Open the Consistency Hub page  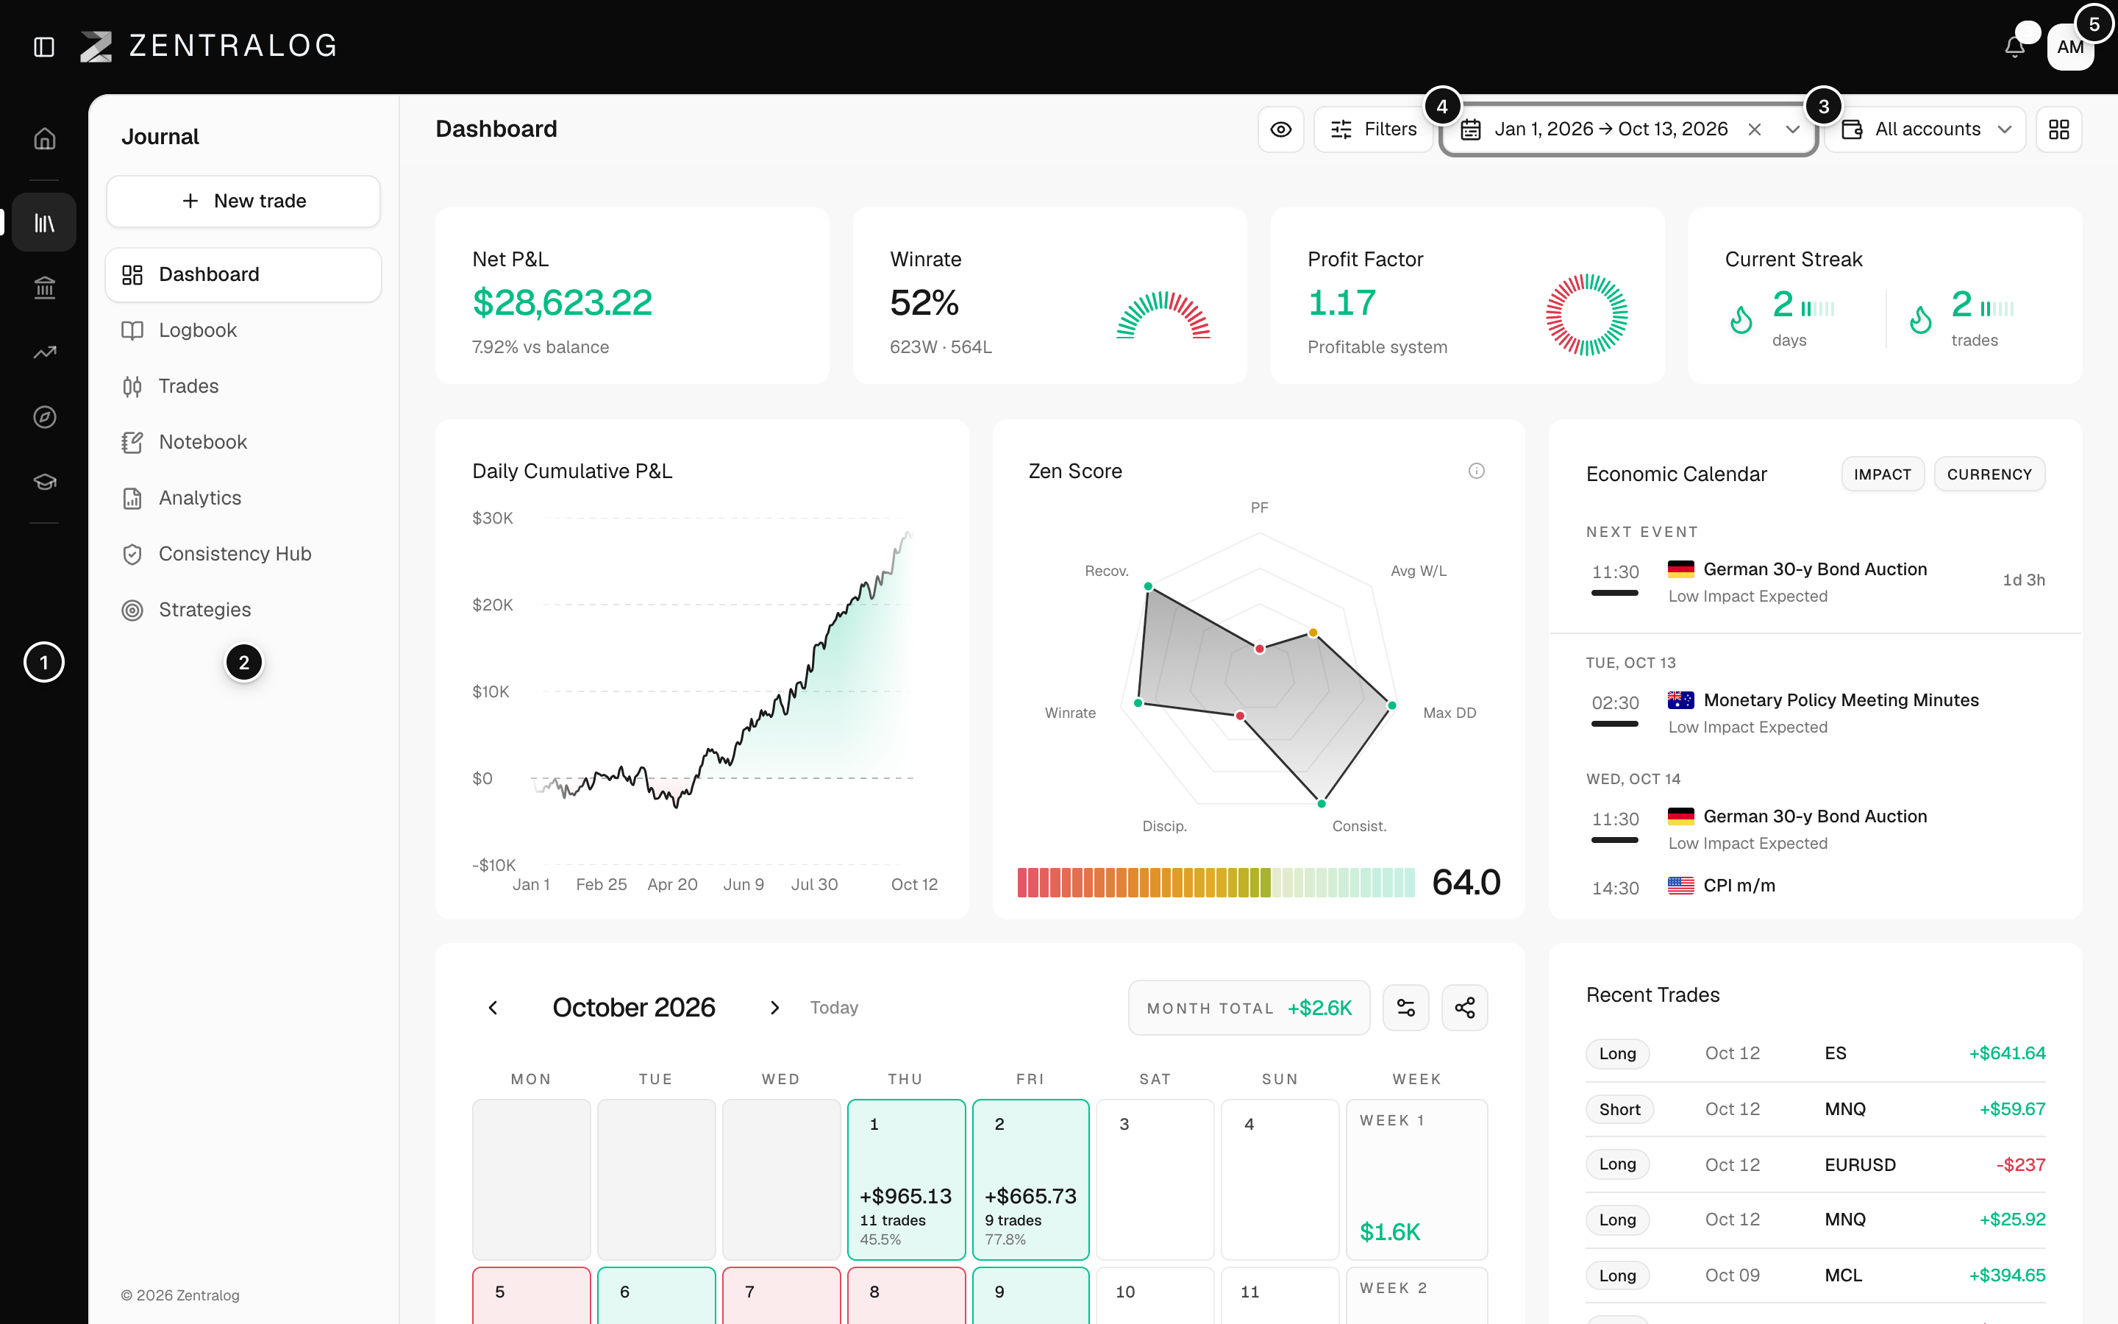(x=243, y=555)
